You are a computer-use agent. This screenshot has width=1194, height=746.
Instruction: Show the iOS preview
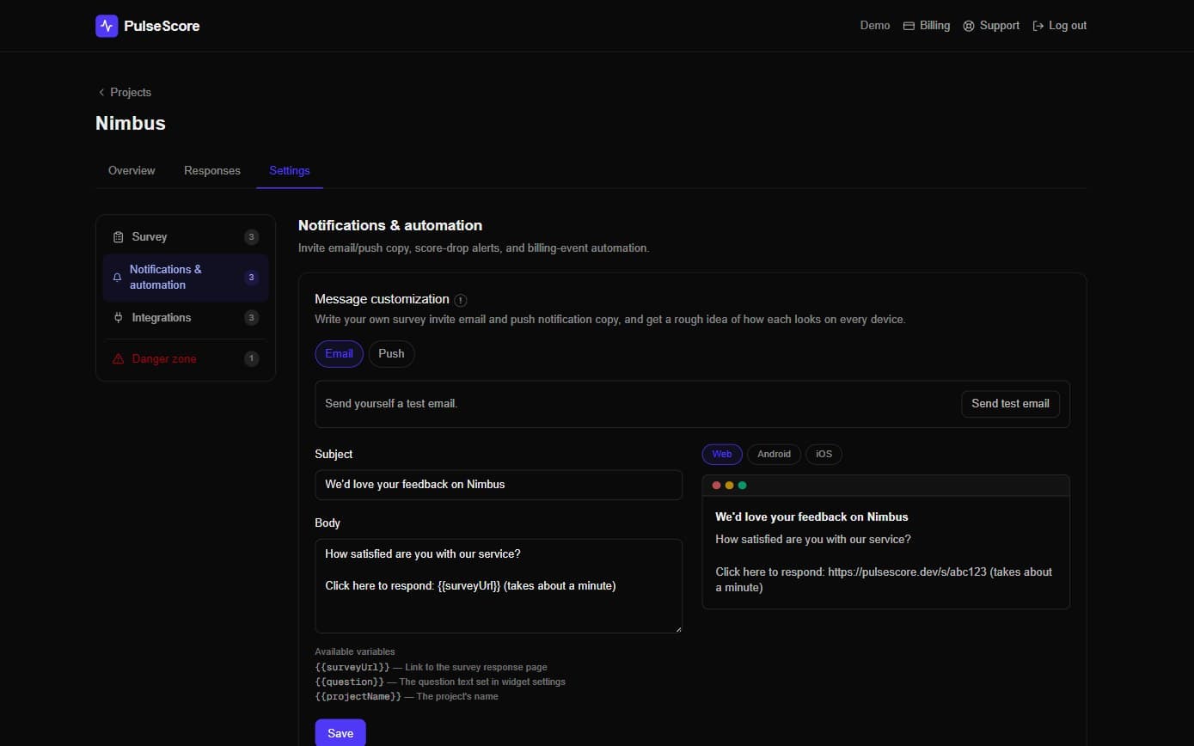[x=824, y=454]
